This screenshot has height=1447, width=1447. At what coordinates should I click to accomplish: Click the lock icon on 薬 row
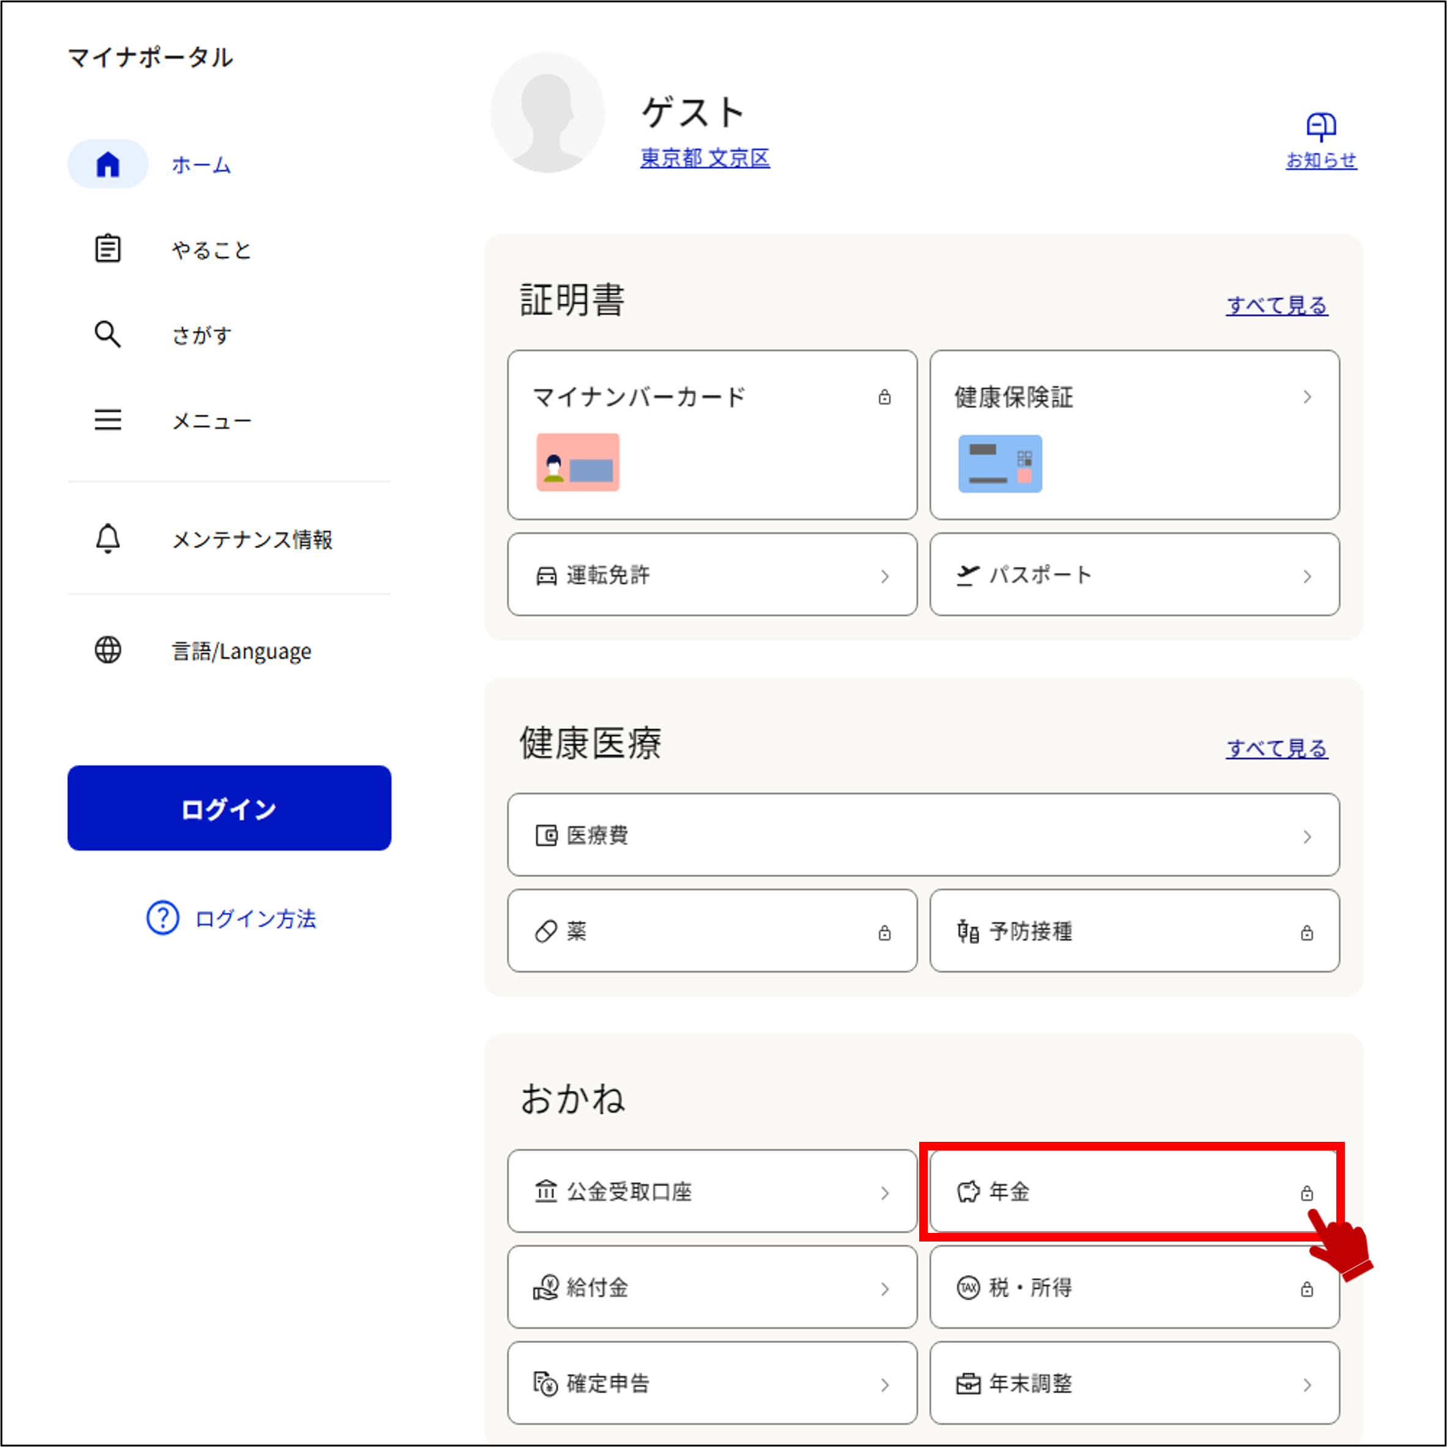pyautogui.click(x=884, y=933)
